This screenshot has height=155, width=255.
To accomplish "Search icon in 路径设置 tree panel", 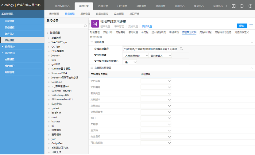I will click(x=85, y=26).
